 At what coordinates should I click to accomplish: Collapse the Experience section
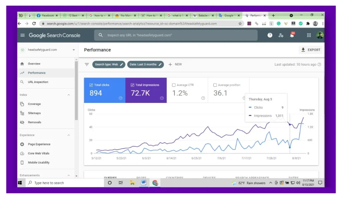(x=69, y=135)
